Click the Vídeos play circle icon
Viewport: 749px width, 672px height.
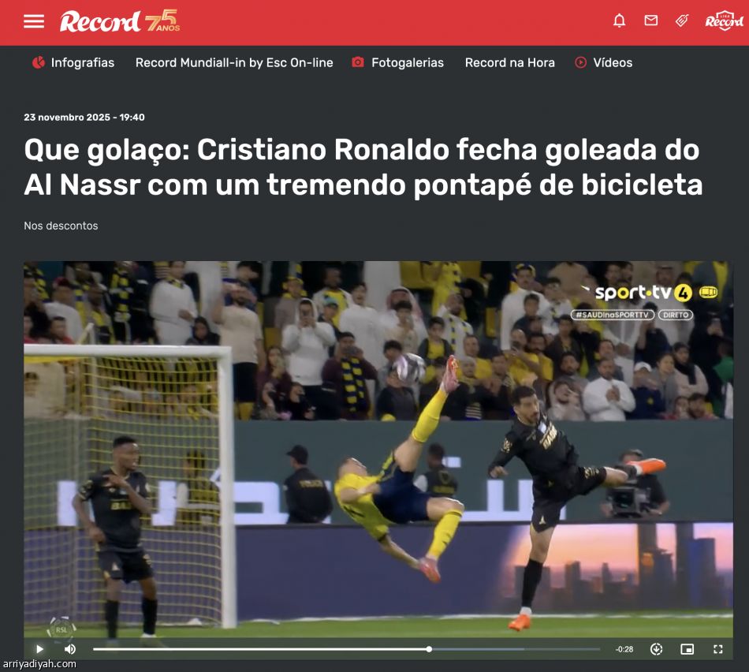580,62
